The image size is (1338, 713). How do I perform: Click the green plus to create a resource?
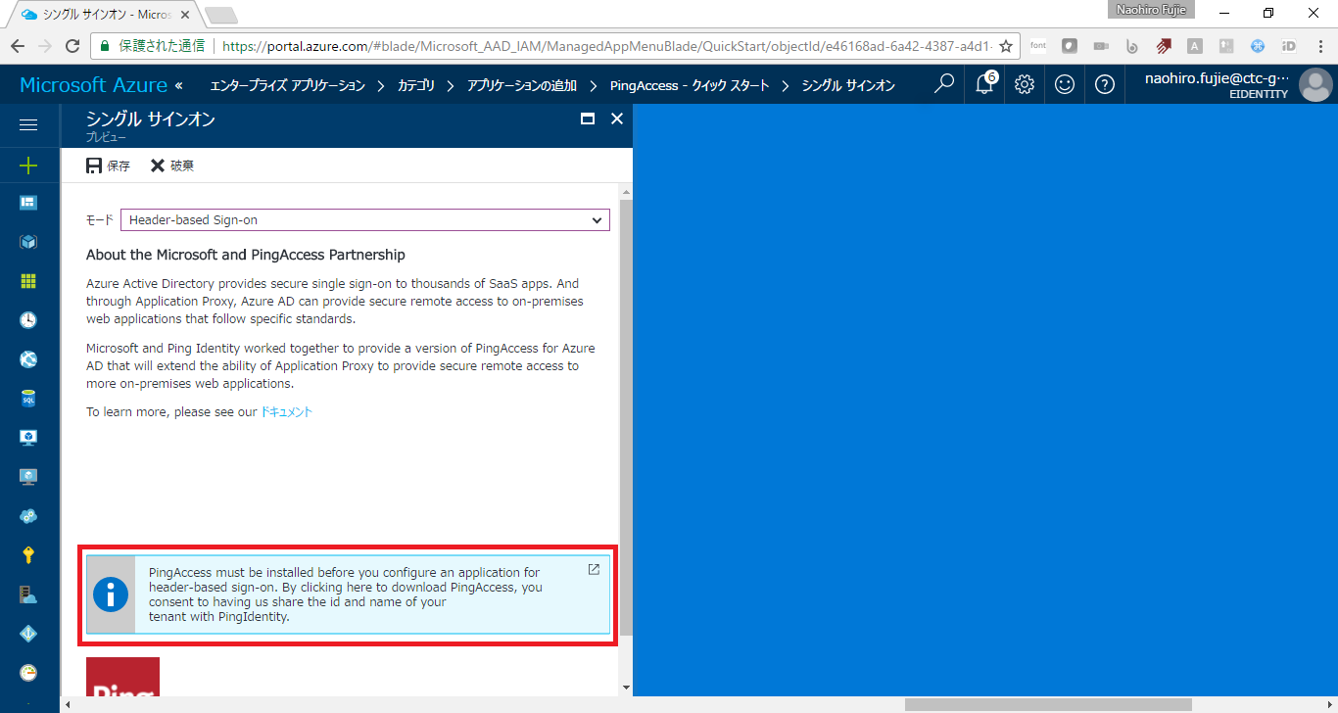(x=28, y=164)
